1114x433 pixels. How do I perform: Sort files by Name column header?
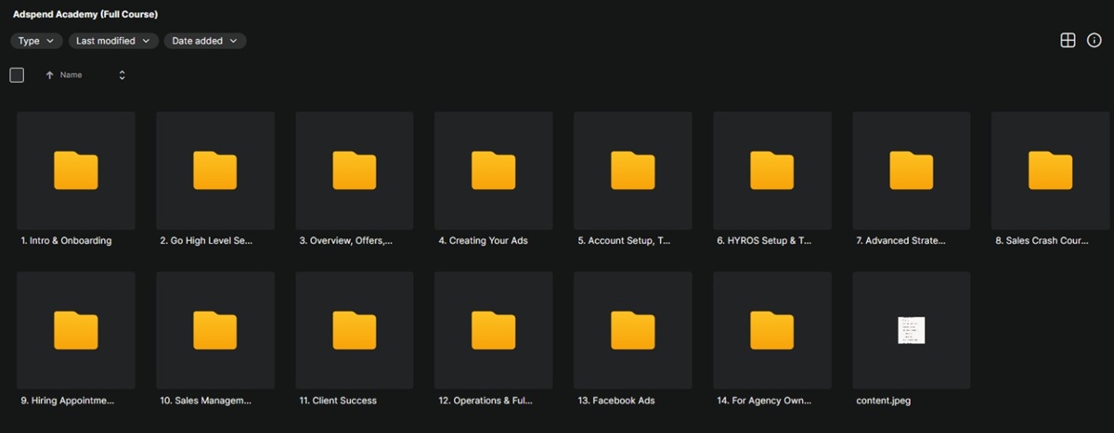pyautogui.click(x=71, y=75)
